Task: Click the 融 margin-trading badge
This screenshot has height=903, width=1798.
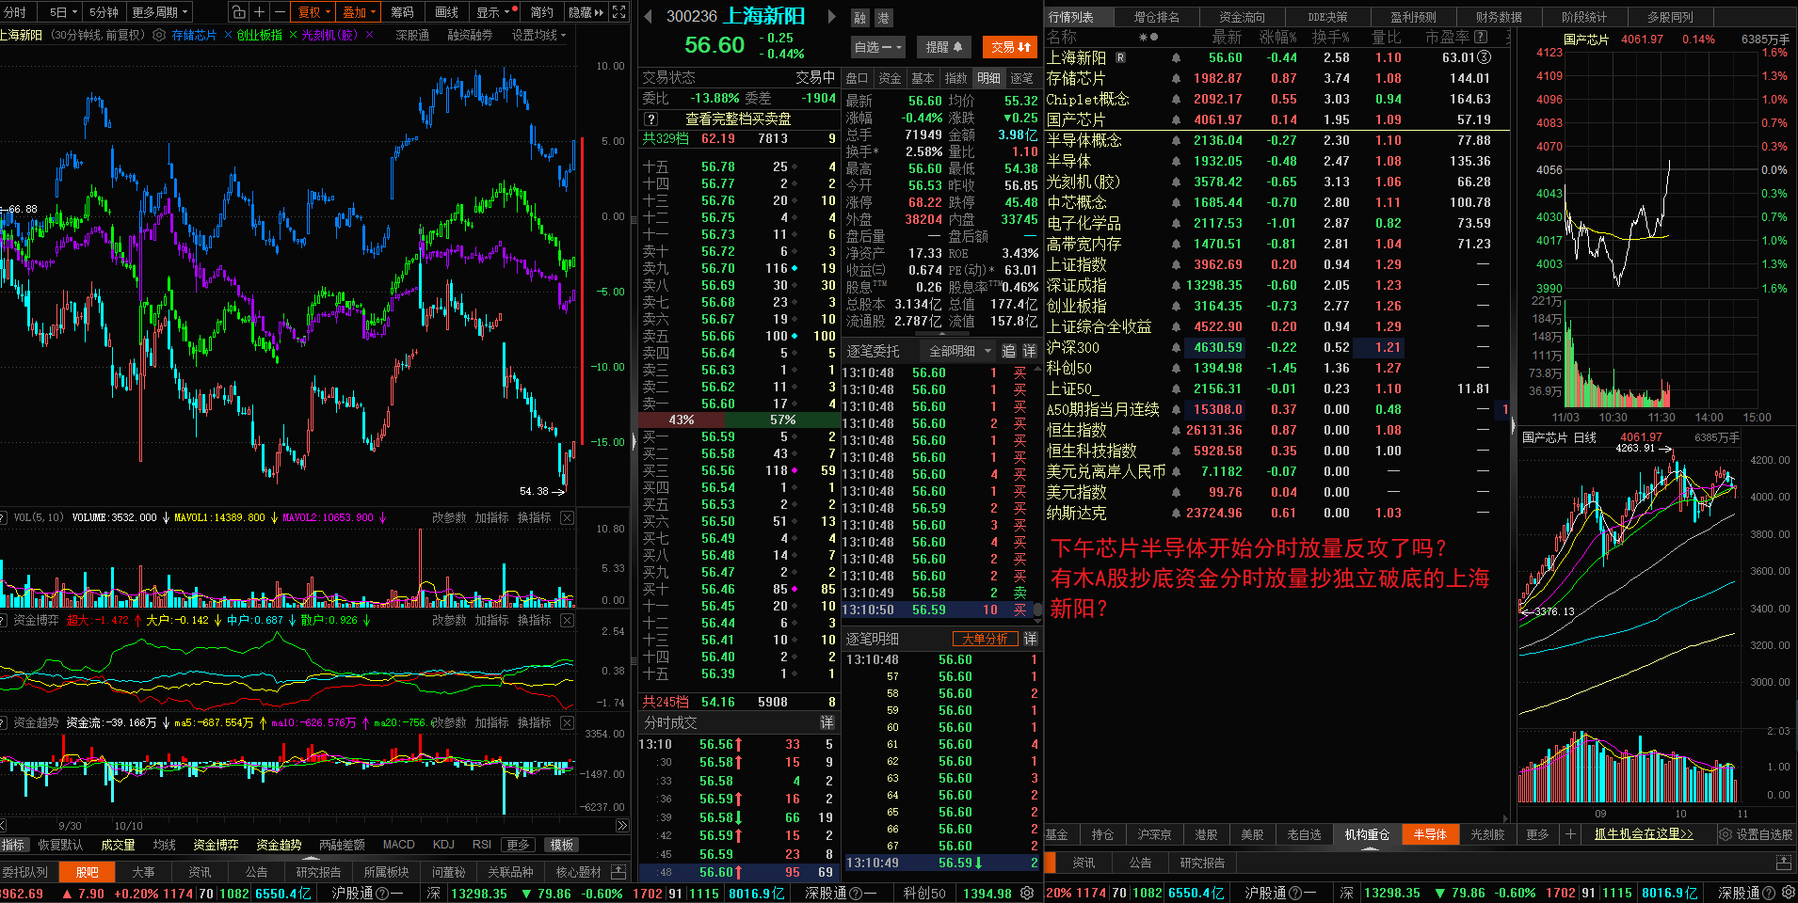Action: [860, 18]
